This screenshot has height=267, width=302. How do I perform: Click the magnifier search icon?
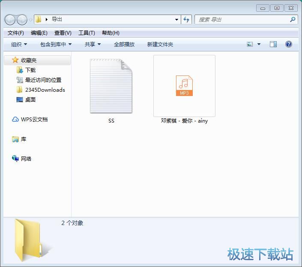pyautogui.click(x=293, y=19)
